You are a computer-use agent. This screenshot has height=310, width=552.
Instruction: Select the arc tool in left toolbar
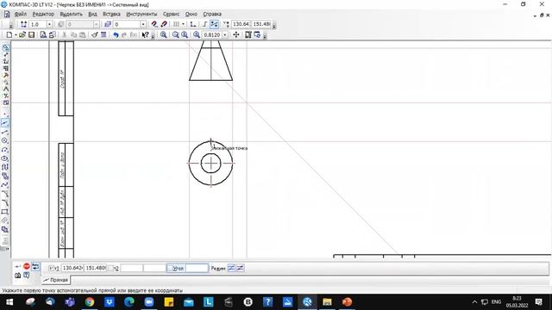(x=5, y=149)
